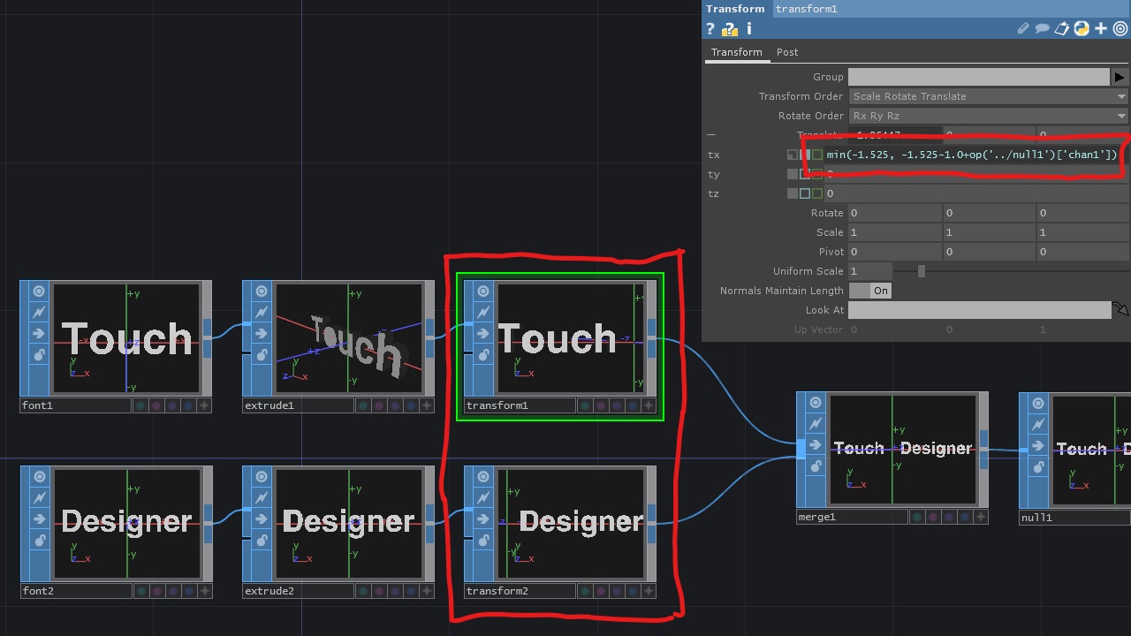Click the Look At input field
1131x636 pixels.
[979, 310]
